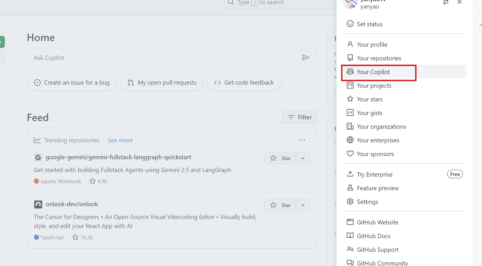Open the onlook-dev/onlook repository link
482x266 pixels.
coord(72,204)
